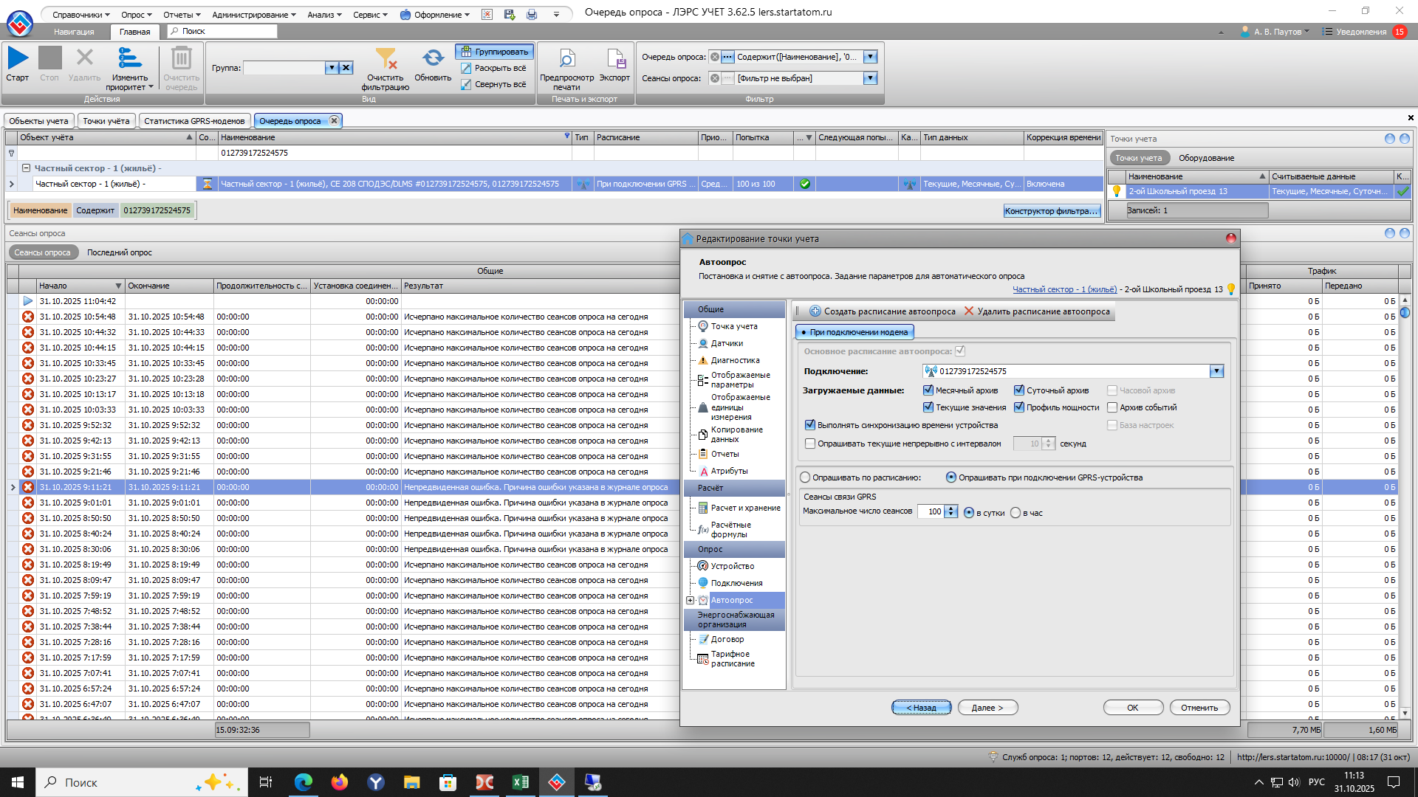This screenshot has height=797, width=1418.
Task: Open Предпросмотр печати print preview
Action: point(566,58)
